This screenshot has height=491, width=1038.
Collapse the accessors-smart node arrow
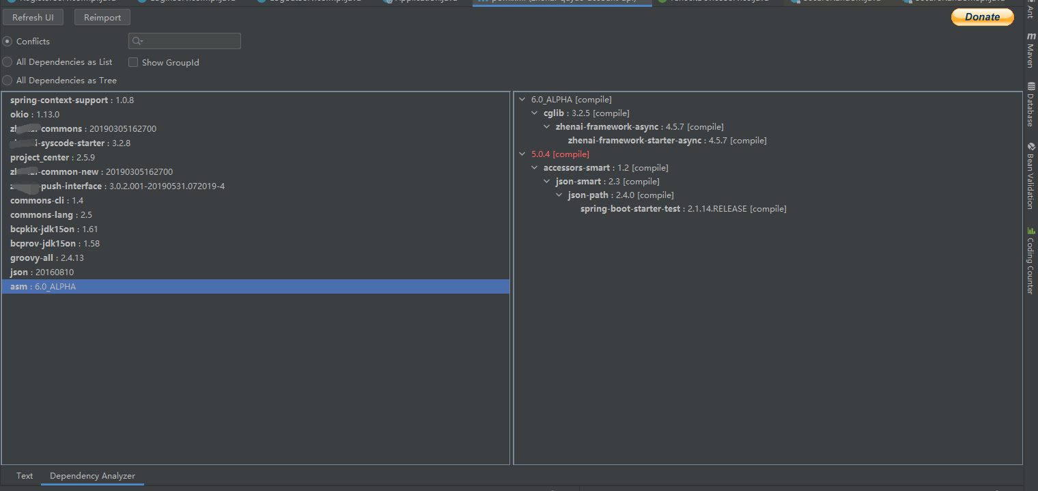(535, 168)
